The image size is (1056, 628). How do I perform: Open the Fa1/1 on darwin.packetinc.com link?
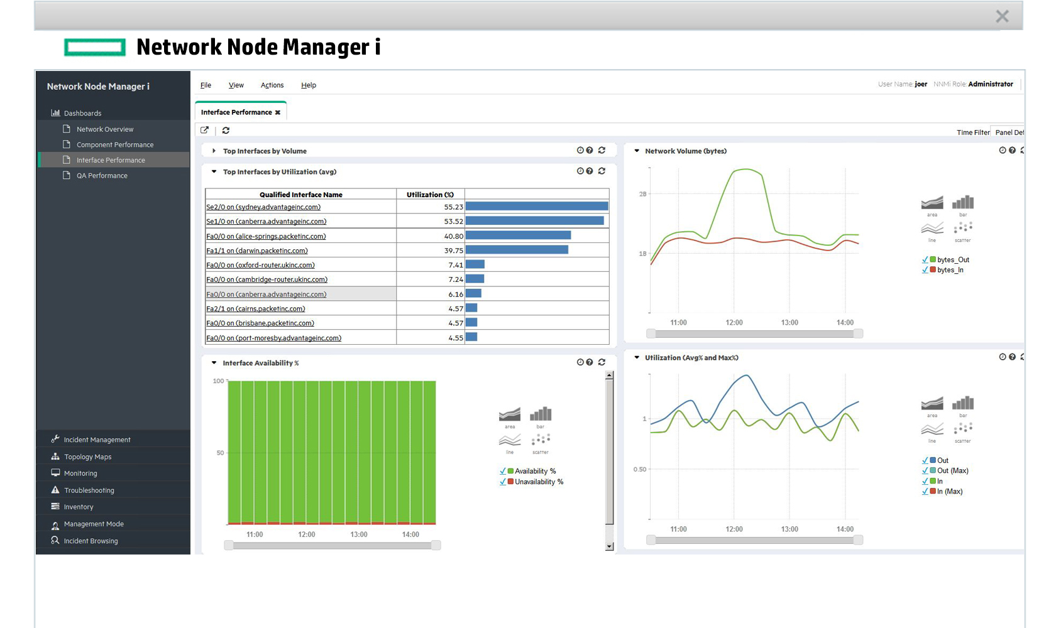(257, 251)
